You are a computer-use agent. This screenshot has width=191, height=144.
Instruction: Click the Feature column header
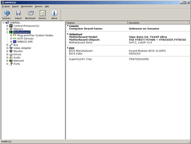96,23
